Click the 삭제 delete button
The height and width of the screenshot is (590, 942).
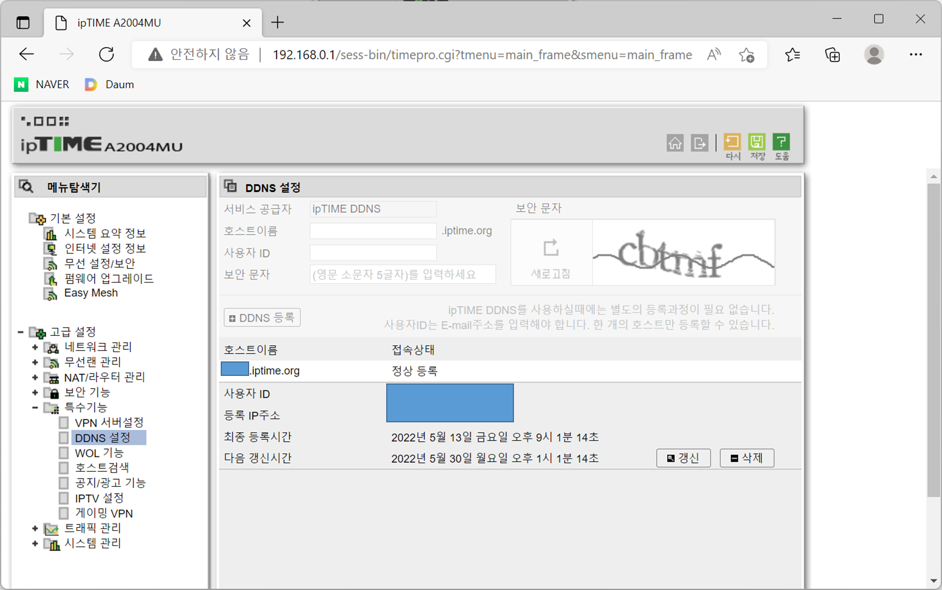click(747, 458)
